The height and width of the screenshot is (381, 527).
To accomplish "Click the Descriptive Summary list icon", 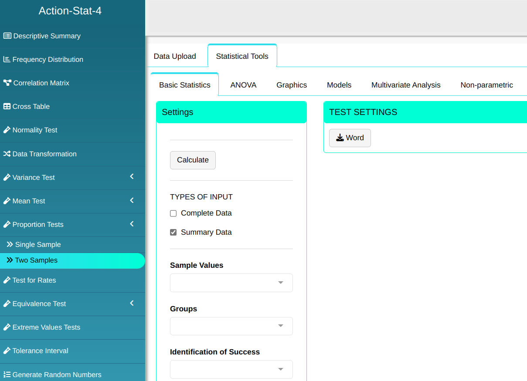I will (7, 36).
